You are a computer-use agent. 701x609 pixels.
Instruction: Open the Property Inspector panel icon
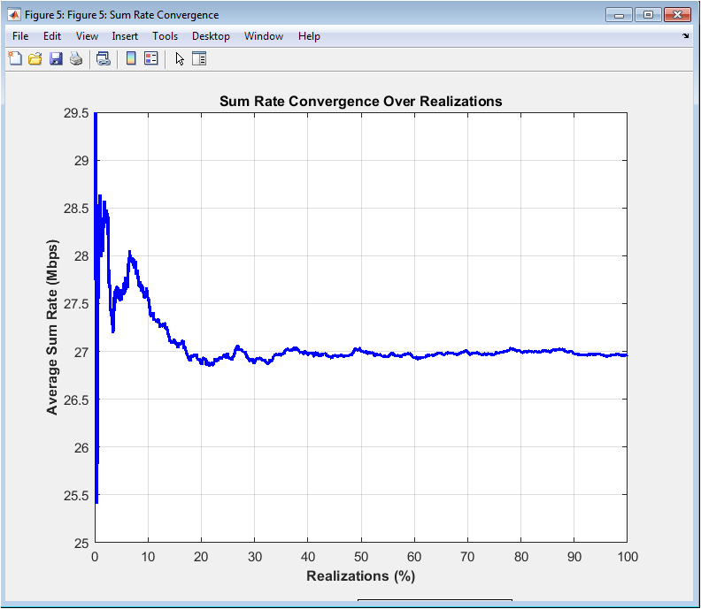point(199,59)
